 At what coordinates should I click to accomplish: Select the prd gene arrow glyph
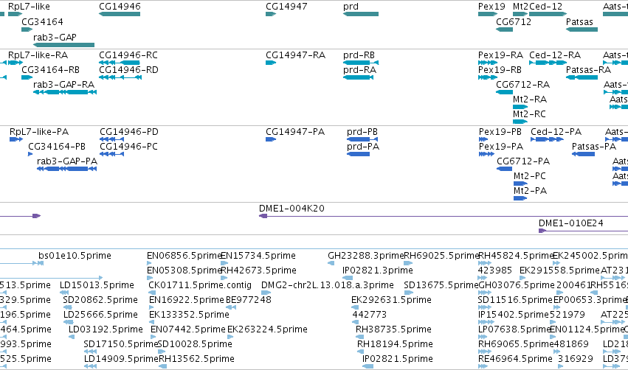[x=361, y=14]
